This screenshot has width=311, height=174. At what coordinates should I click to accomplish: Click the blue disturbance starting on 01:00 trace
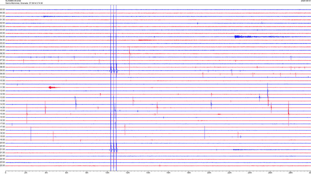pos(49,16)
